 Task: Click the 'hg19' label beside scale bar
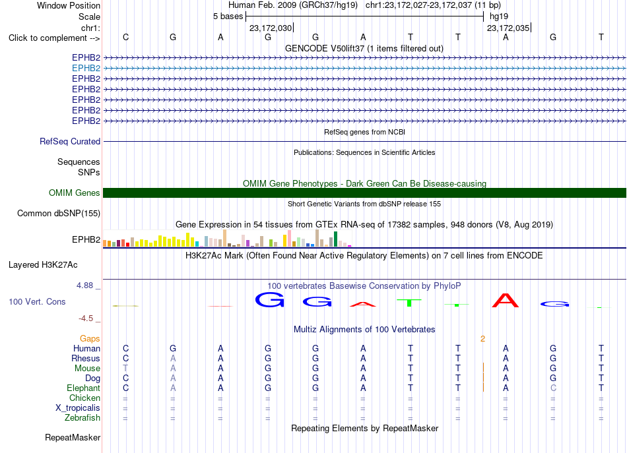[499, 16]
